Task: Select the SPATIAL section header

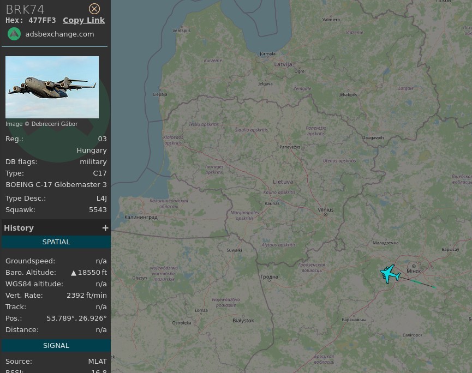Action: [x=56, y=242]
